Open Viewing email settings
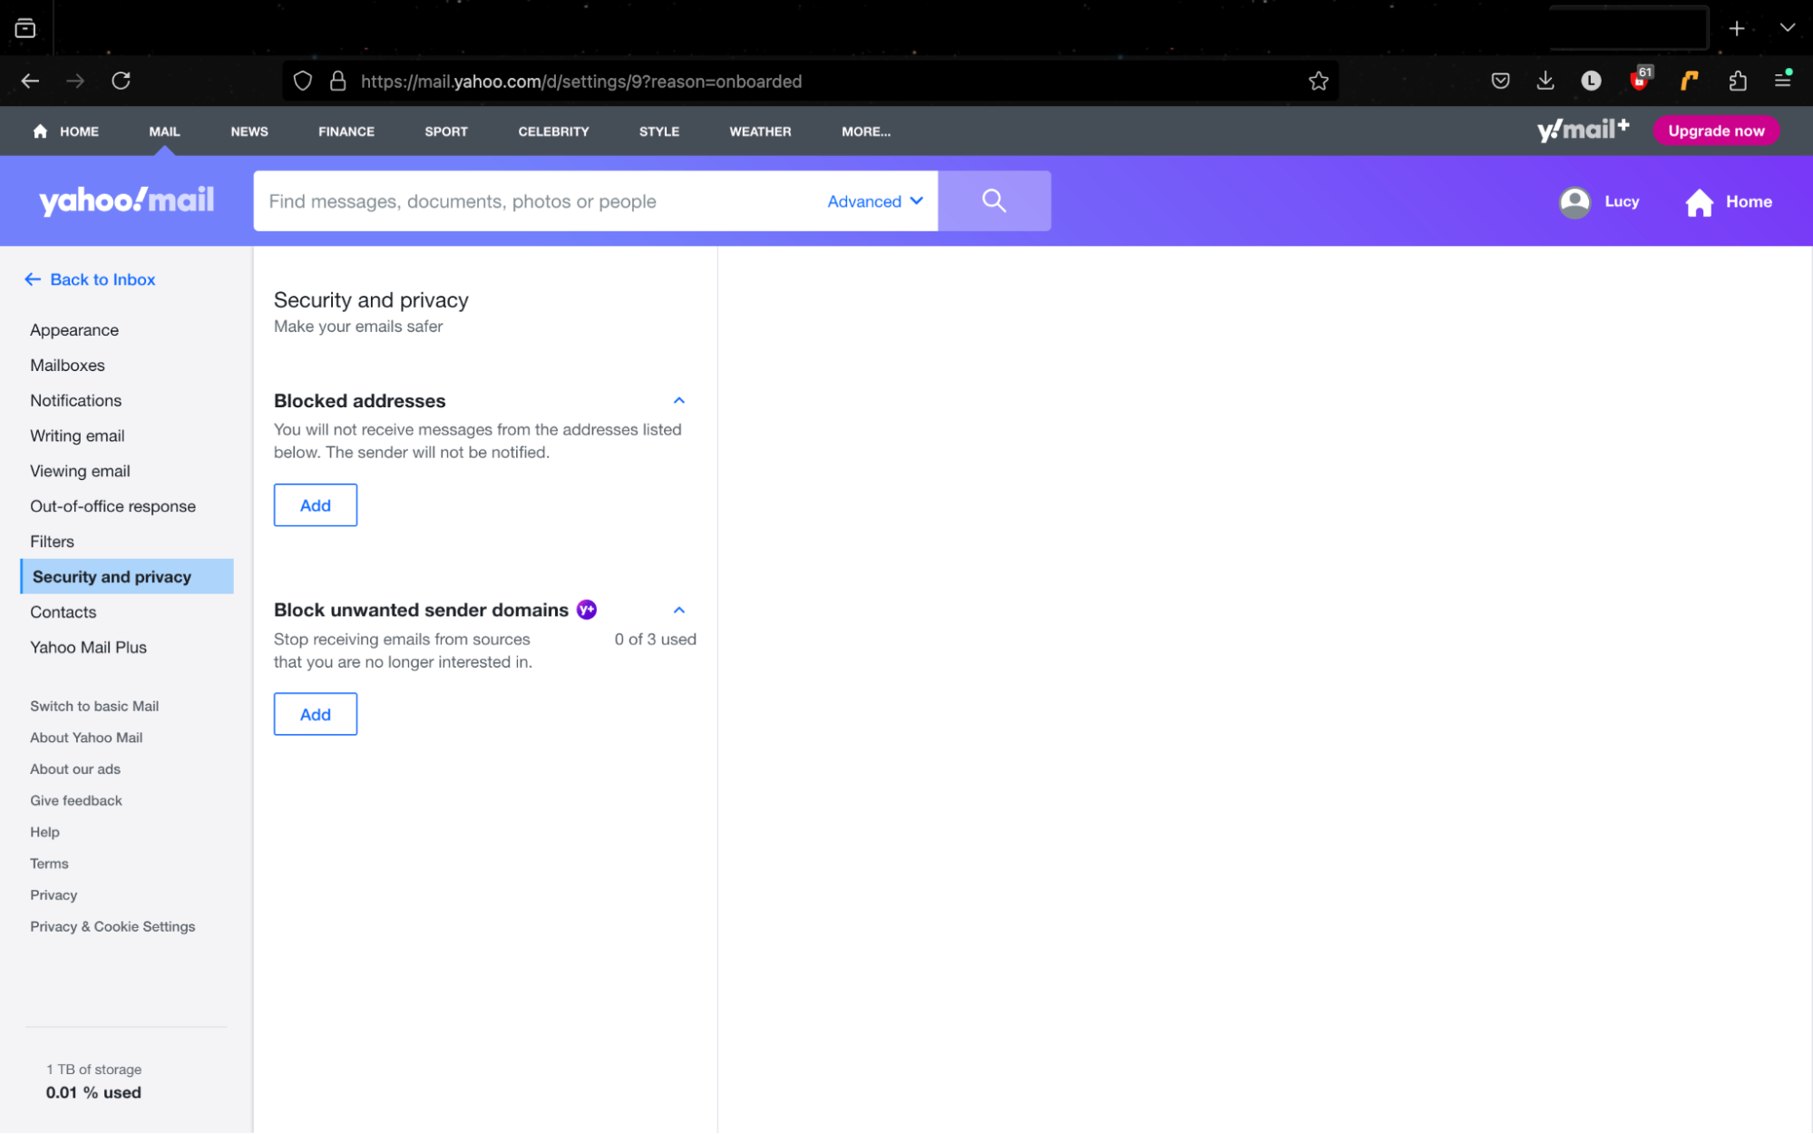Viewport: 1813px width, 1134px height. [x=80, y=472]
